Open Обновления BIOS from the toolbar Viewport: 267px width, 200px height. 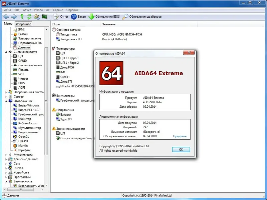(x=104, y=17)
